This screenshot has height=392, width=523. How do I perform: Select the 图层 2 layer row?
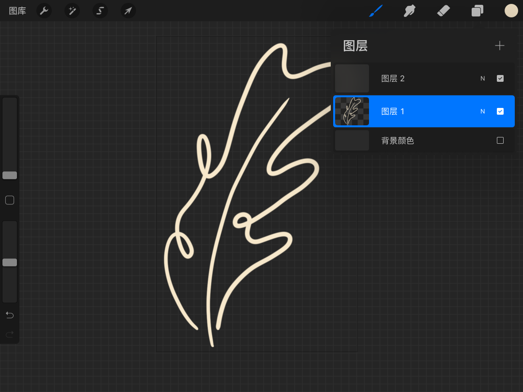421,78
